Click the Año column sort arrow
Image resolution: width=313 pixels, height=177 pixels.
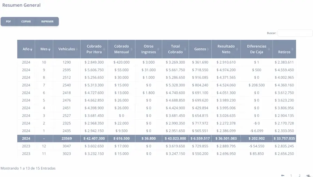[x=31, y=50]
